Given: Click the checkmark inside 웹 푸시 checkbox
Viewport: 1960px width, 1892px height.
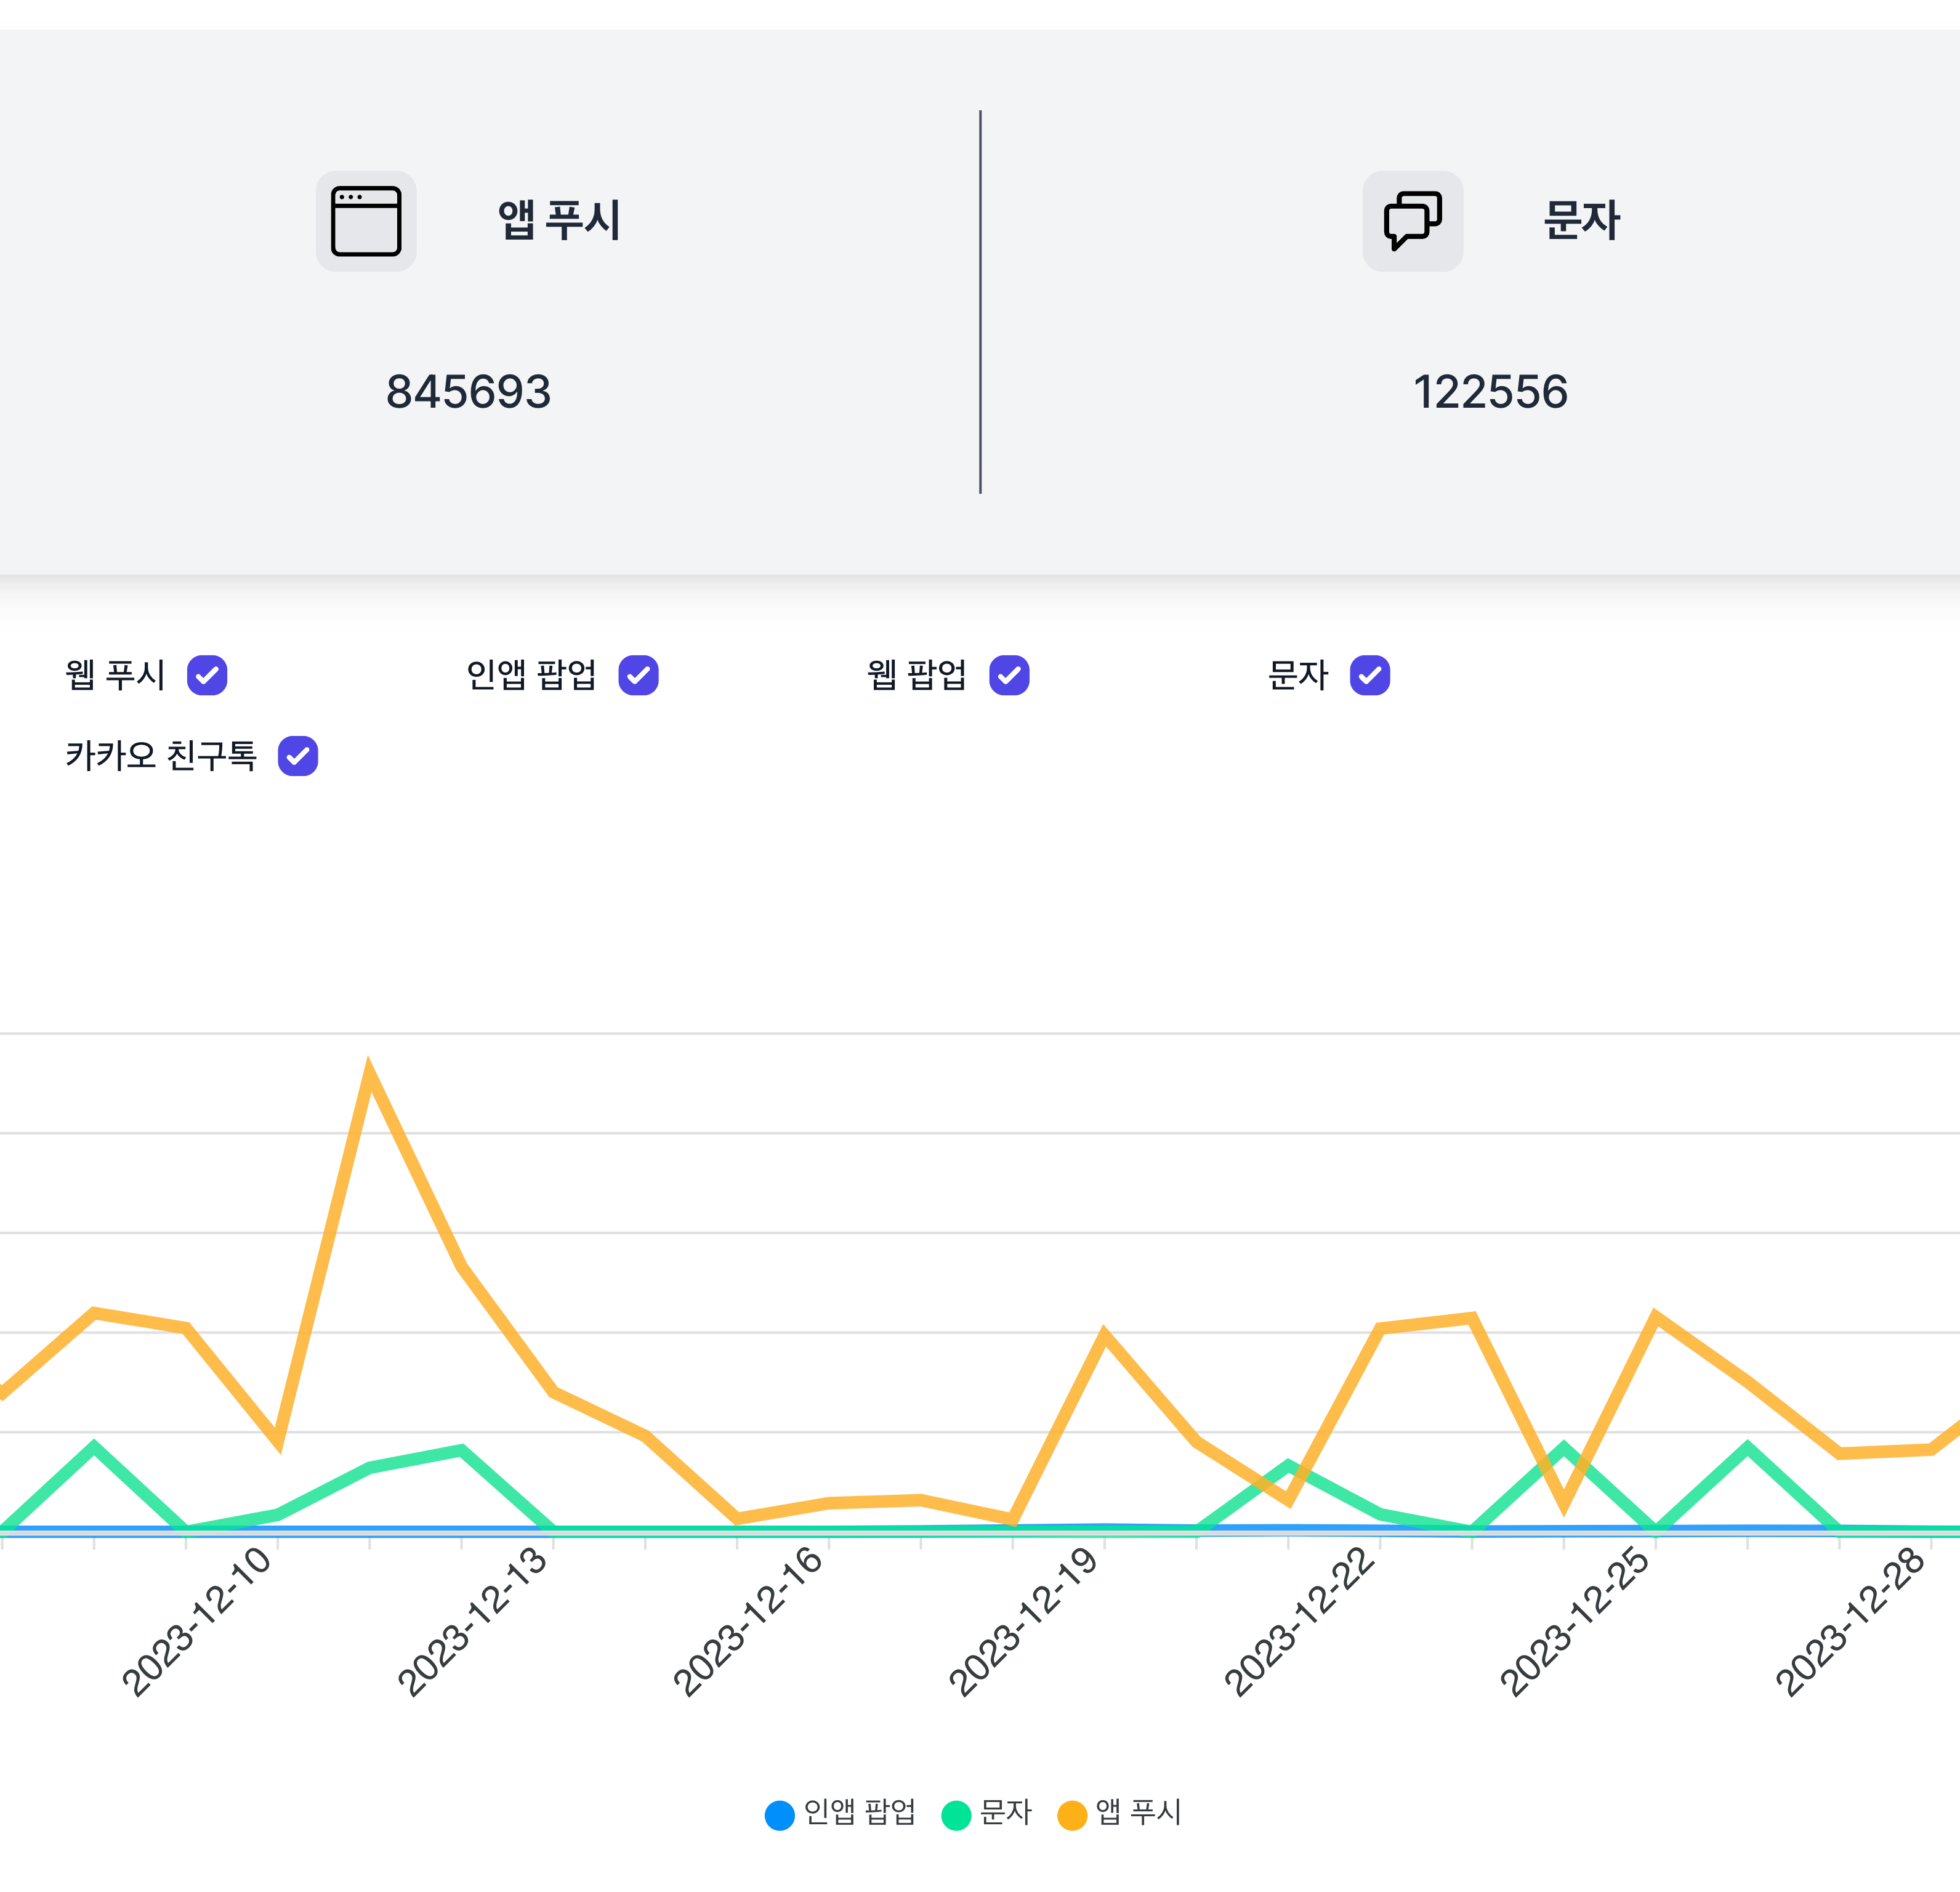Looking at the screenshot, I should click(208, 676).
